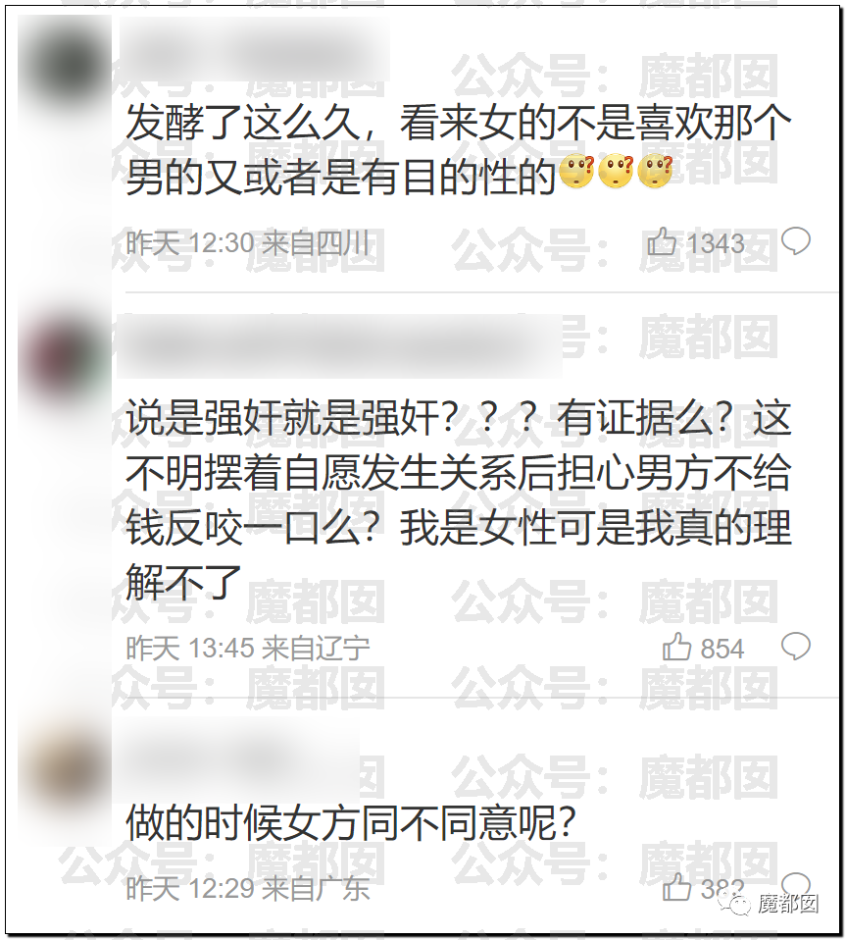Screen dimensions: 846x940
Task: Visit the second commenter's blurred username
Action: pos(339,346)
